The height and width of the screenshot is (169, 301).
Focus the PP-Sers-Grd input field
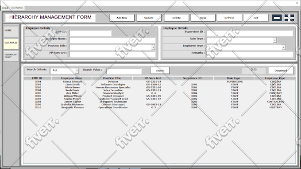(x=112, y=54)
